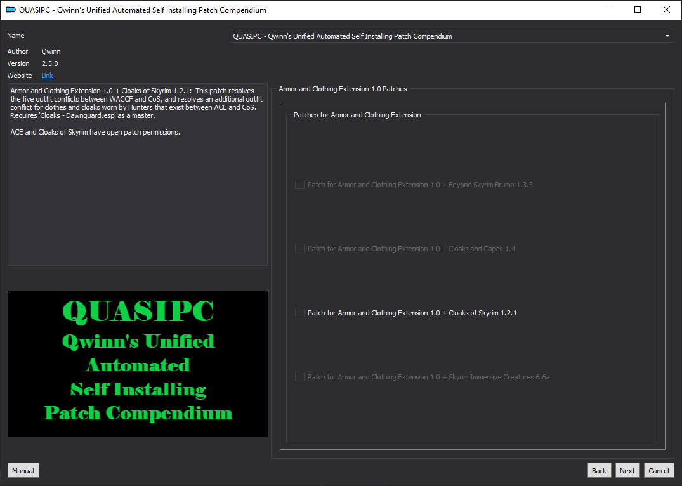This screenshot has width=682, height=486.
Task: Proceed with the Next button
Action: [627, 470]
